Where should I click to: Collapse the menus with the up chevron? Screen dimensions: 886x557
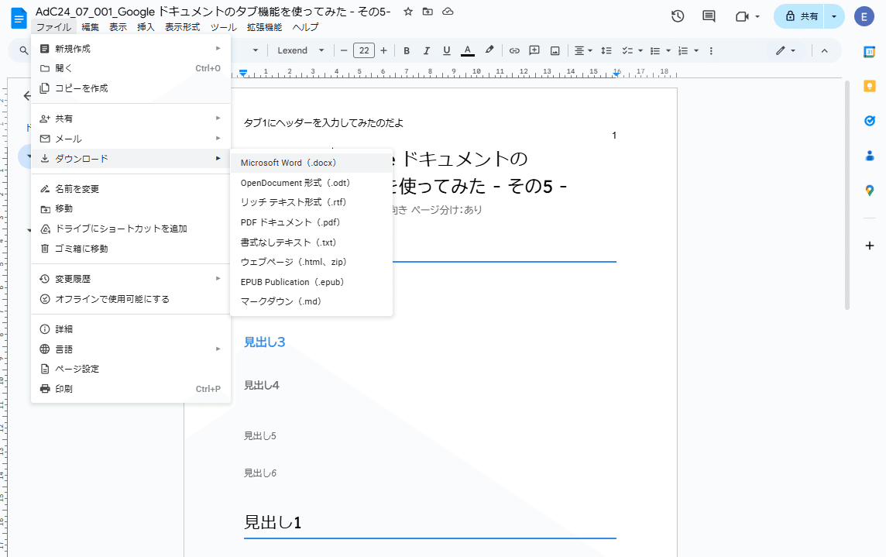[824, 51]
